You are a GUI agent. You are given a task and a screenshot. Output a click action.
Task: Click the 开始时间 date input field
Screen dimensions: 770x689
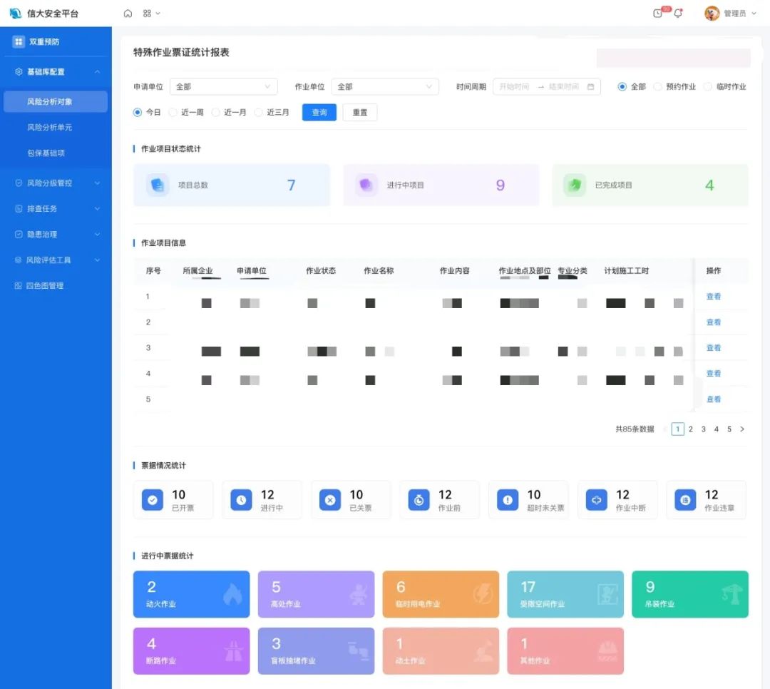(x=514, y=87)
